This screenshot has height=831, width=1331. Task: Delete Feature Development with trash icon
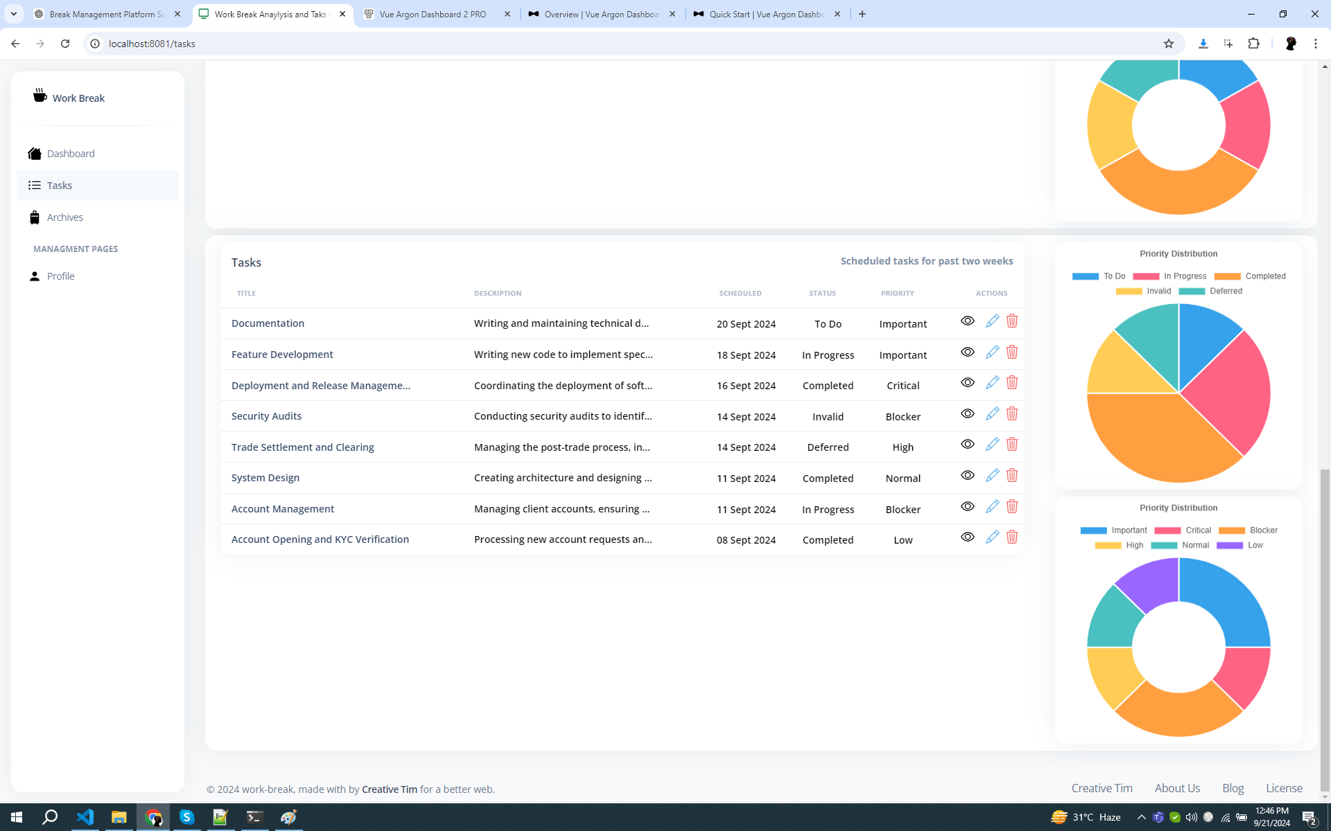pyautogui.click(x=1012, y=352)
